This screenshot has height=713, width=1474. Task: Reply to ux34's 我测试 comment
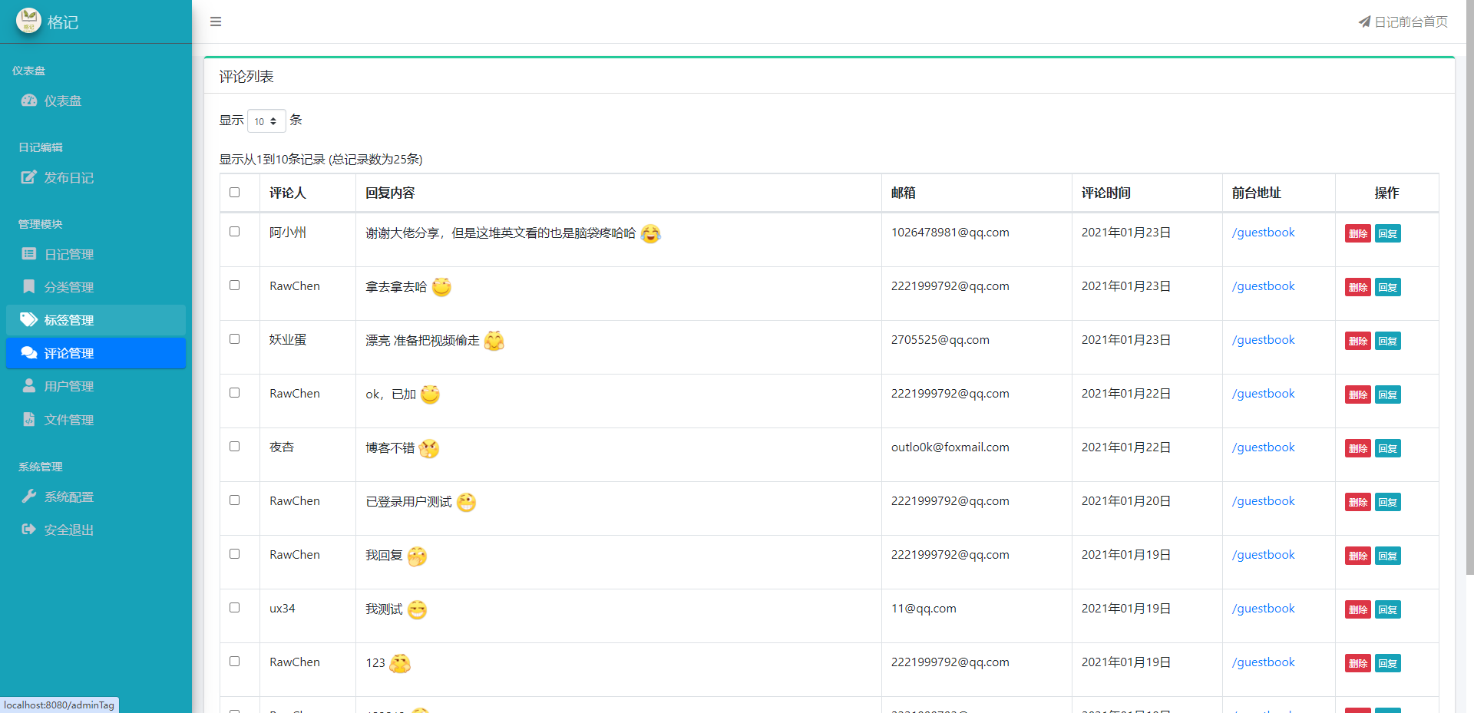1387,609
